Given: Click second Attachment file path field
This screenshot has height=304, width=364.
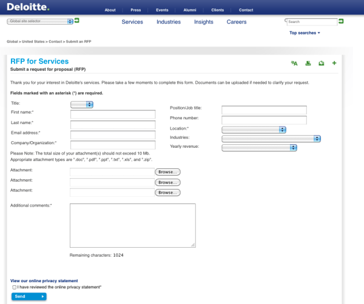Looking at the screenshot, I should pyautogui.click(x=112, y=182).
